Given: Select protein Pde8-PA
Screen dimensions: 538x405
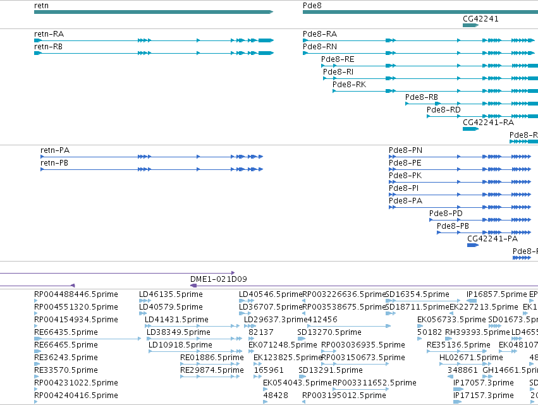Looking at the screenshot, I should (x=406, y=202).
